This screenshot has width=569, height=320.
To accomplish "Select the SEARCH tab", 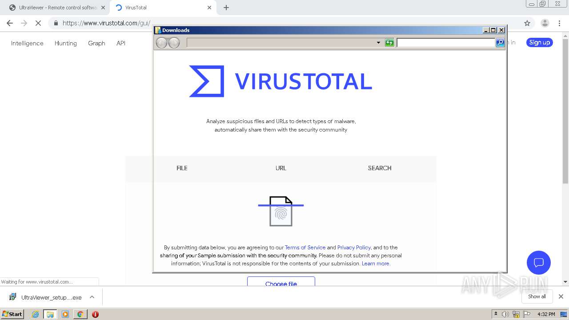I will click(380, 168).
